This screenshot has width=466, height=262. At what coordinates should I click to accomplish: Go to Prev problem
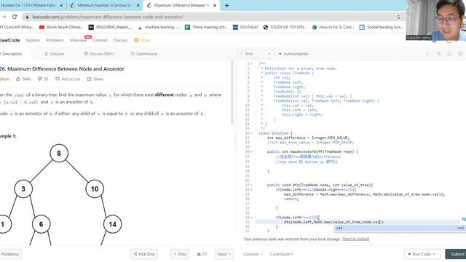(x=180, y=254)
